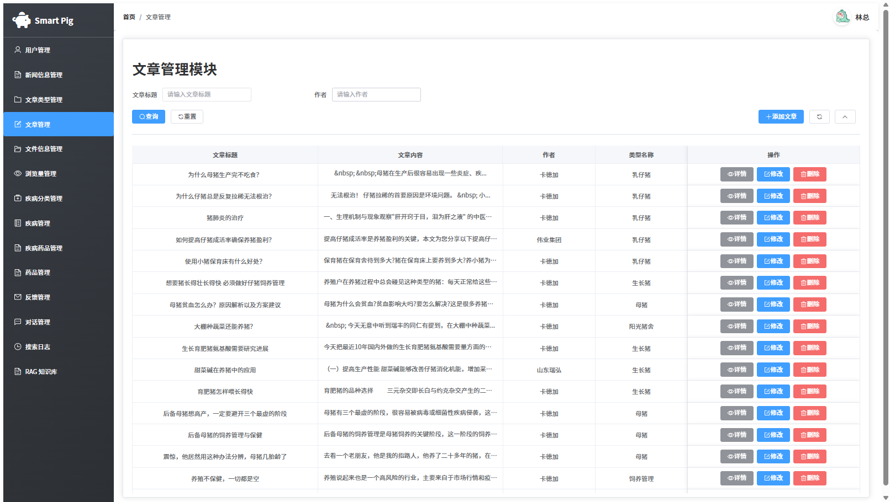Click 修改 for 大棚种蔬菜还能养猪? row
Screen dimensions: 890x502
point(773,326)
